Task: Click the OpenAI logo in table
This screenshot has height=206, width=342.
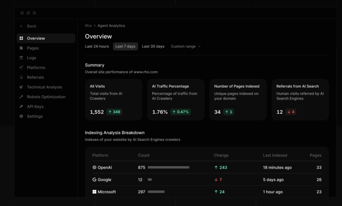Action: (x=94, y=168)
